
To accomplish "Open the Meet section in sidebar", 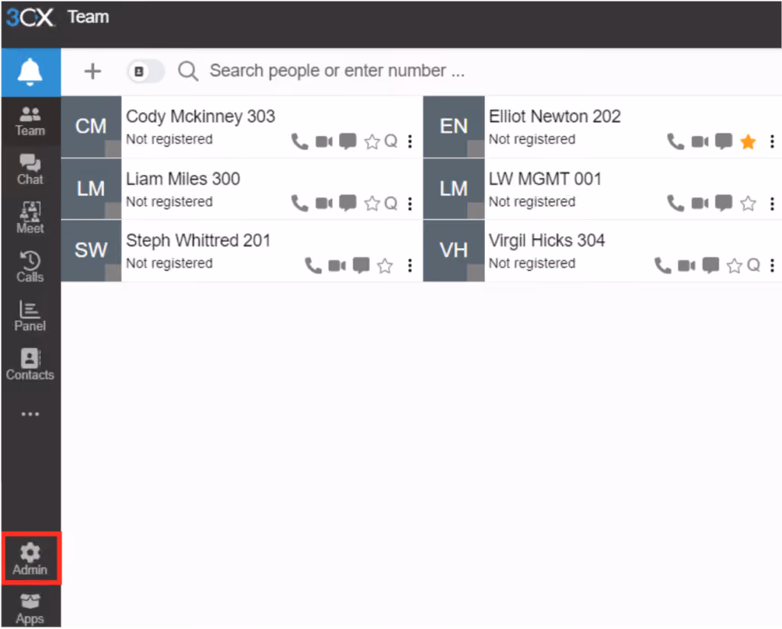I will (31, 219).
